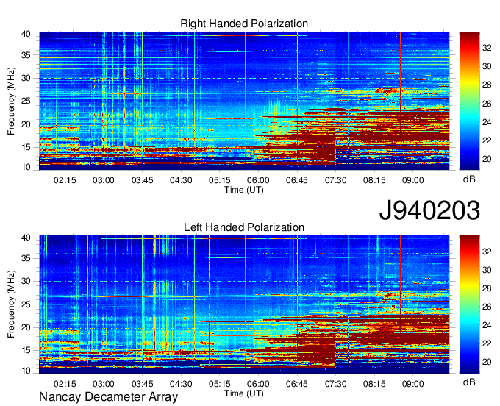Viewport: 500px width, 406px height.
Task: Click the 10 MHz tick of Right Handed plot
Action: 26,167
